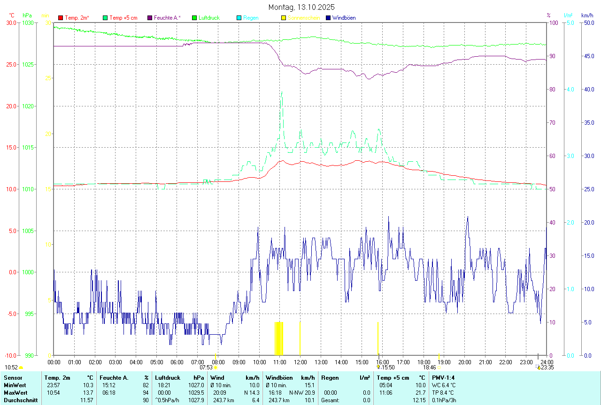Click the Regen column header in the table

(x=331, y=377)
